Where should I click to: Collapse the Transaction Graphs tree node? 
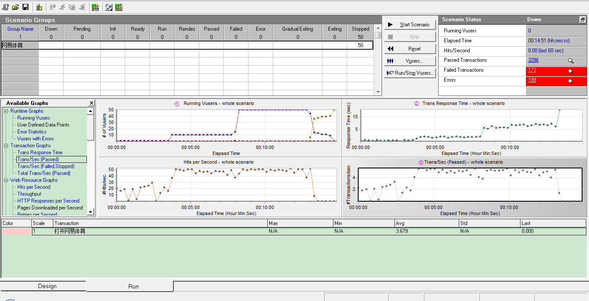(6, 146)
